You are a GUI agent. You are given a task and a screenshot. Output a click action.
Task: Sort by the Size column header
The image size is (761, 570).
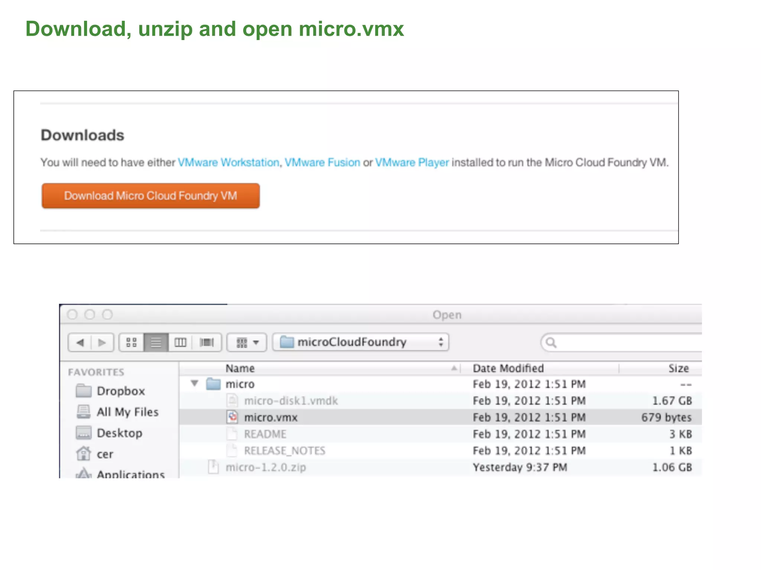coord(661,368)
